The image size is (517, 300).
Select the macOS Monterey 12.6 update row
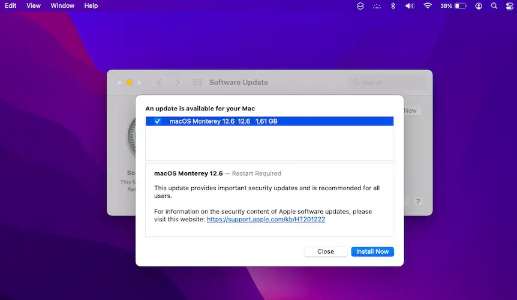pos(270,121)
